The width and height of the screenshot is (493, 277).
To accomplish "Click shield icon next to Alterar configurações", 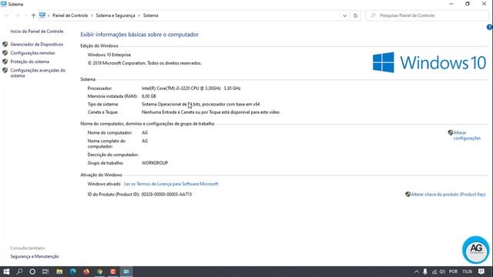I will pos(450,132).
